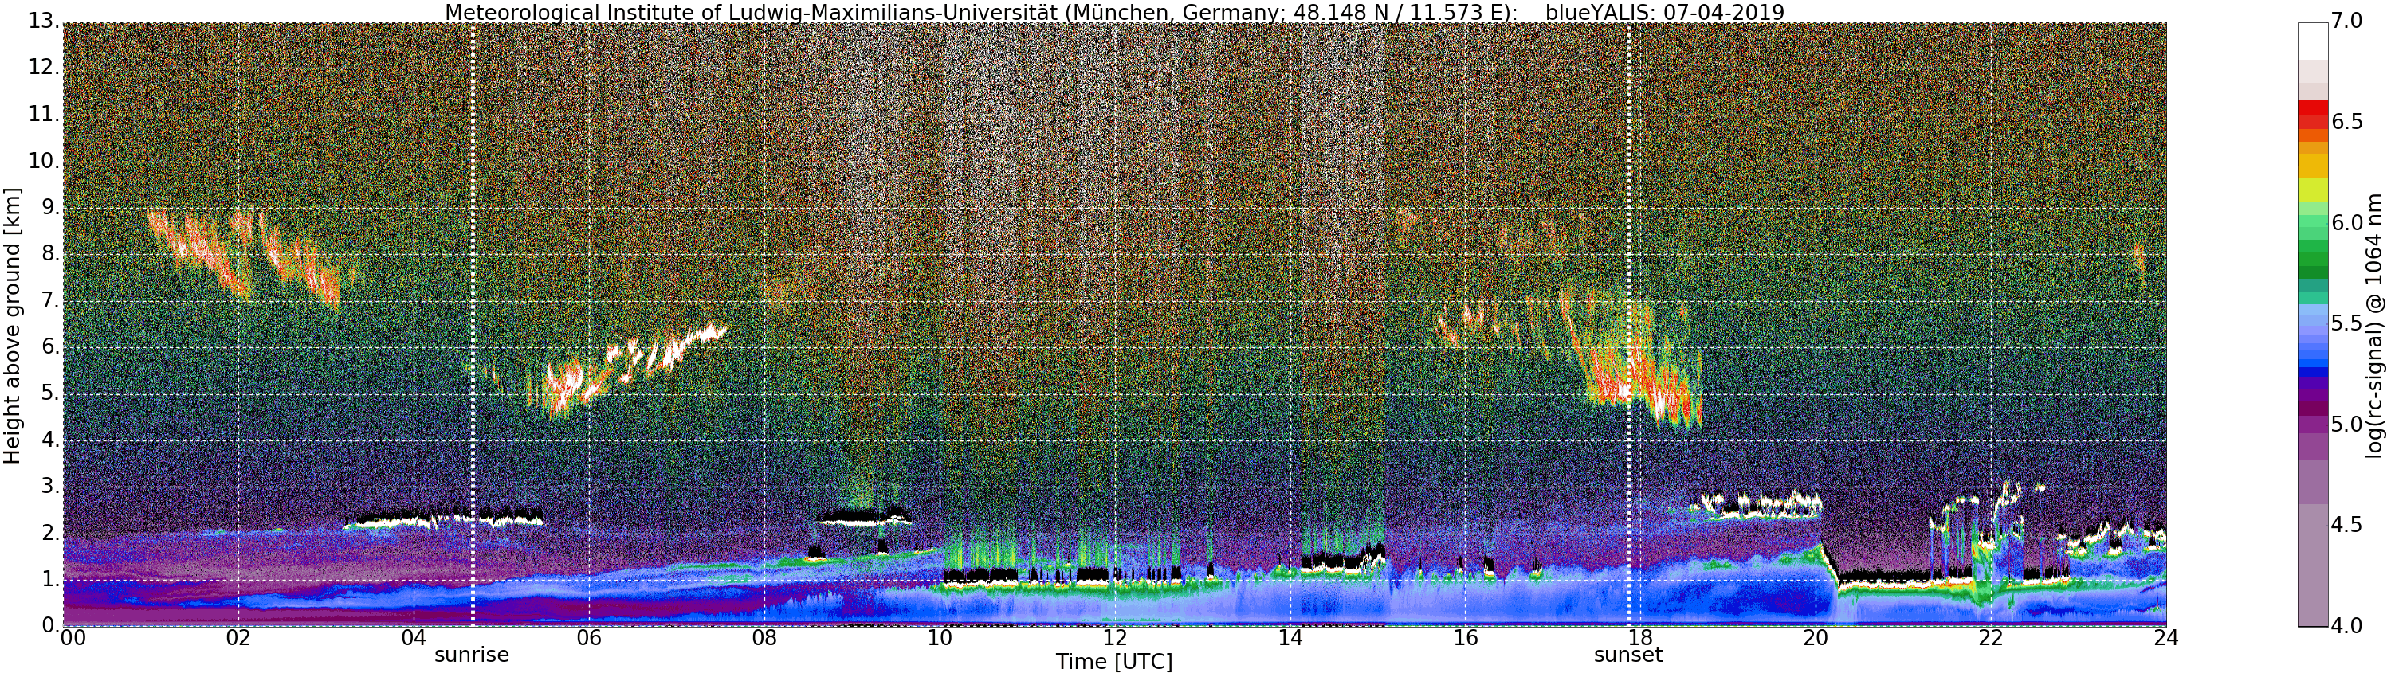Click the height axis tick labeled 4.
Image resolution: width=2391 pixels, height=677 pixels.
coord(51,440)
